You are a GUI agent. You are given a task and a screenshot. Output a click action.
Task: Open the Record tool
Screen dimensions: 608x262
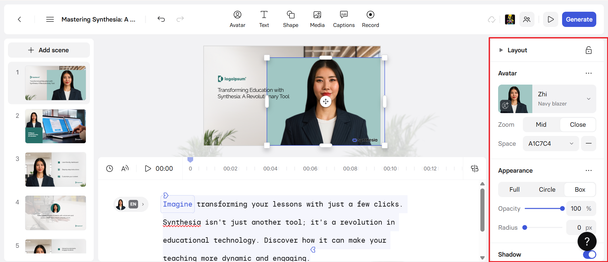370,19
